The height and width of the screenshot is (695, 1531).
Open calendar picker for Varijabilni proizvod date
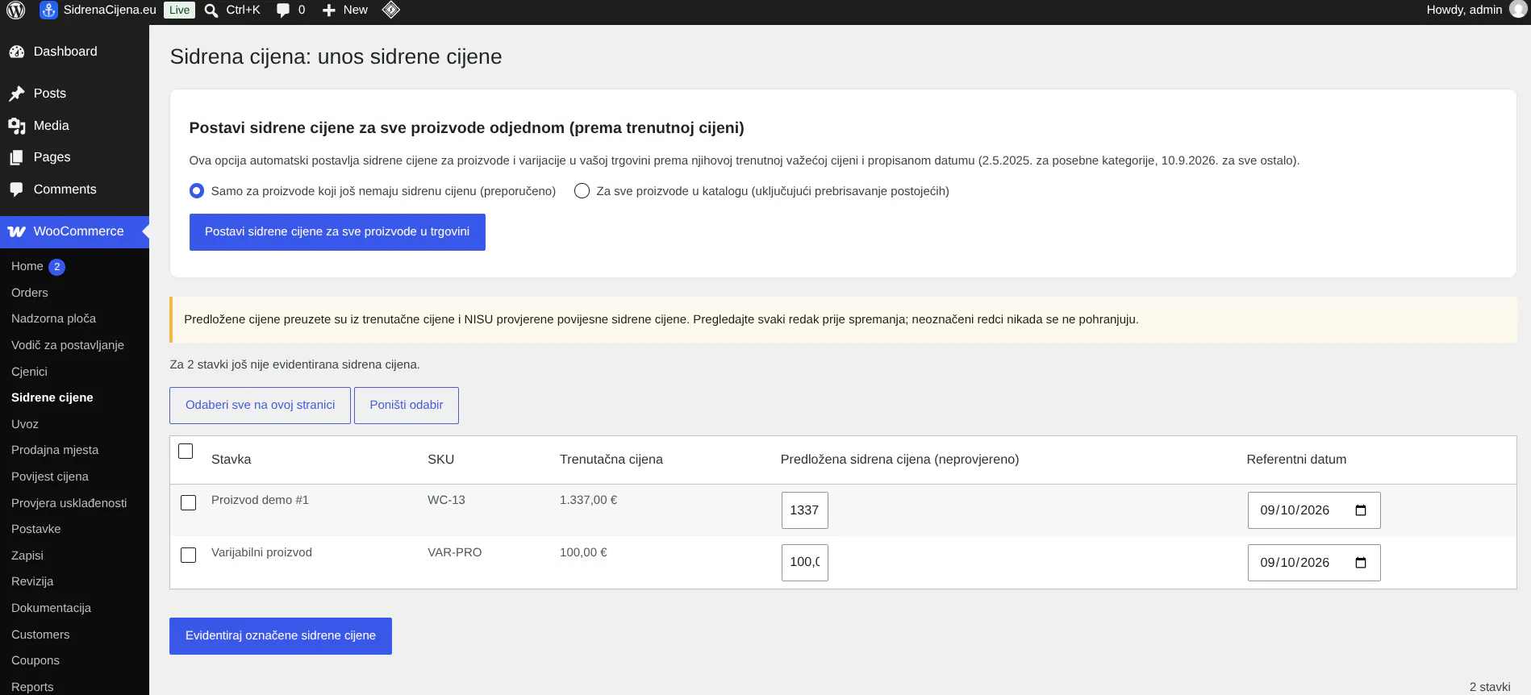tap(1361, 563)
